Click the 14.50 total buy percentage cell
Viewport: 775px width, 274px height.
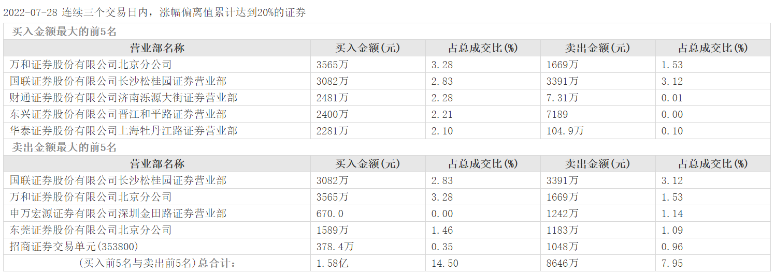coord(444,263)
